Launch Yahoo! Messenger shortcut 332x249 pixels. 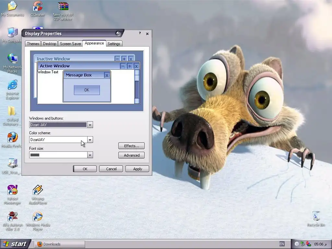click(12, 195)
